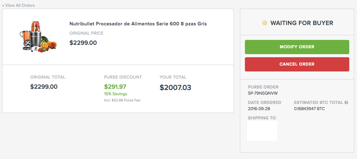Click the $2299.00 Original Total value
This screenshot has width=357, height=159.
point(44,87)
